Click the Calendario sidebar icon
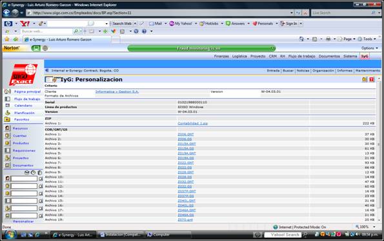The height and width of the screenshot is (241, 384). pyautogui.click(x=8, y=106)
